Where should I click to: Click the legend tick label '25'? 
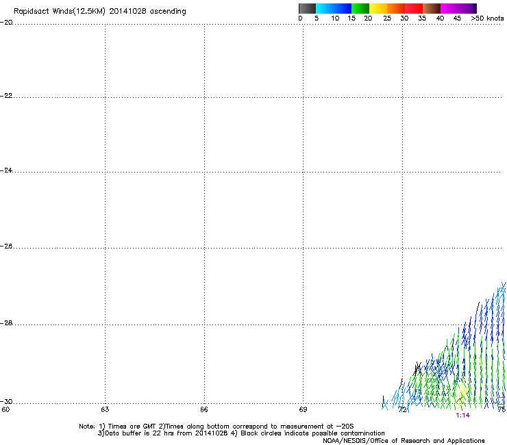click(387, 18)
